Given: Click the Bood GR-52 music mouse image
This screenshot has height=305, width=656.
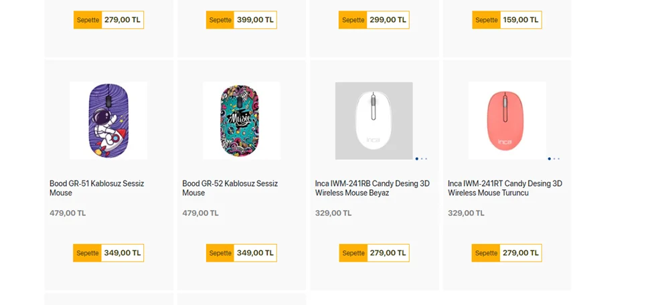Looking at the screenshot, I should coord(241,120).
